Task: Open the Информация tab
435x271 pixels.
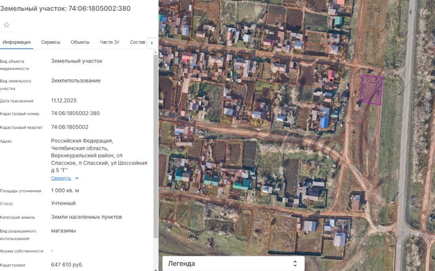Action: 17,42
